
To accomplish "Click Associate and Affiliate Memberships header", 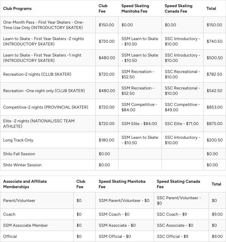I will pyautogui.click(x=25, y=184).
